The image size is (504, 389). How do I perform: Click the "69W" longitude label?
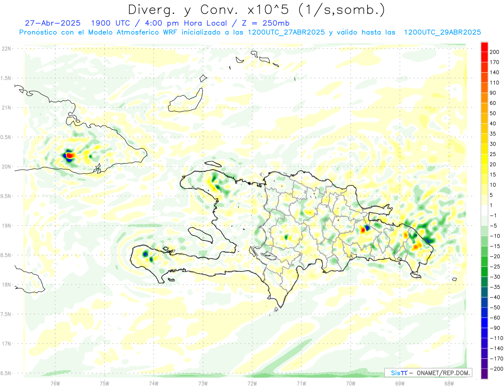tap(400, 383)
